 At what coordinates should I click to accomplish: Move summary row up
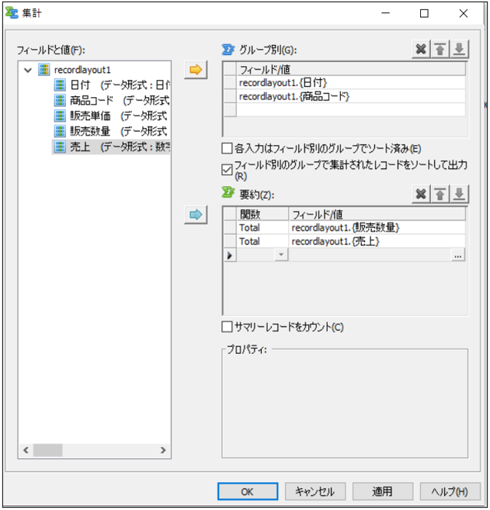[440, 194]
